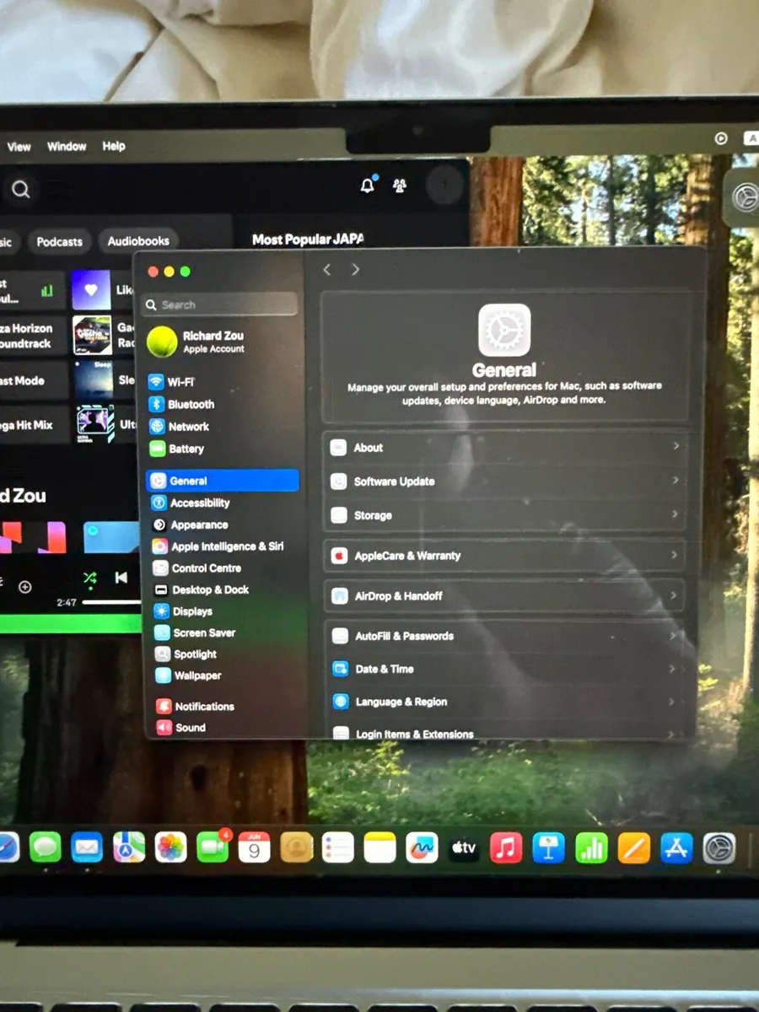759x1012 pixels.
Task: Open Bluetooth settings in the sidebar
Action: coord(182,404)
